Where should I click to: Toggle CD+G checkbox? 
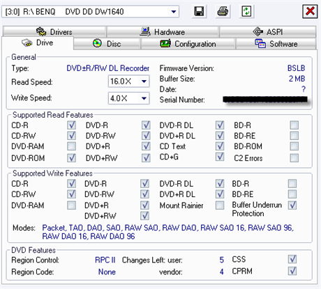[220, 157]
